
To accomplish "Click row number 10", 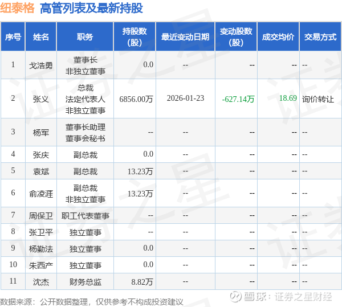I will (13, 264).
